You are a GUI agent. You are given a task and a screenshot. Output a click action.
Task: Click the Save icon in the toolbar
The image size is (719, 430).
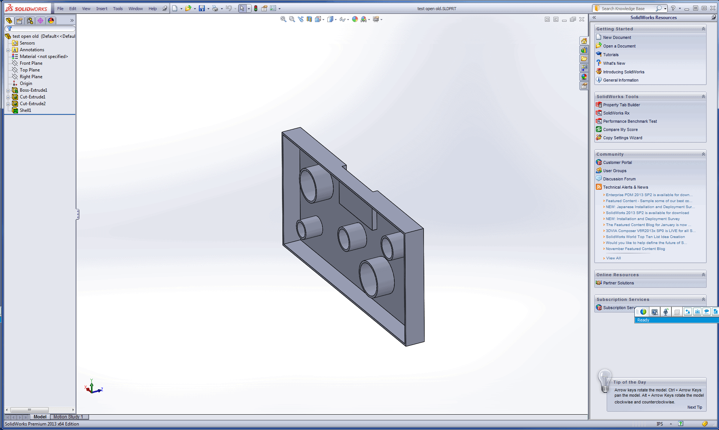202,8
